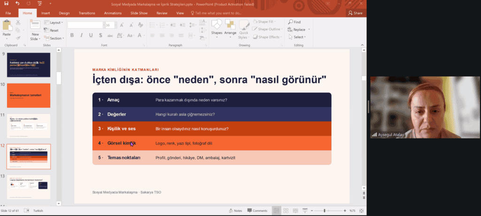Switch to the Insert tab
Viewport: 481px width, 216px height.
pos(46,13)
